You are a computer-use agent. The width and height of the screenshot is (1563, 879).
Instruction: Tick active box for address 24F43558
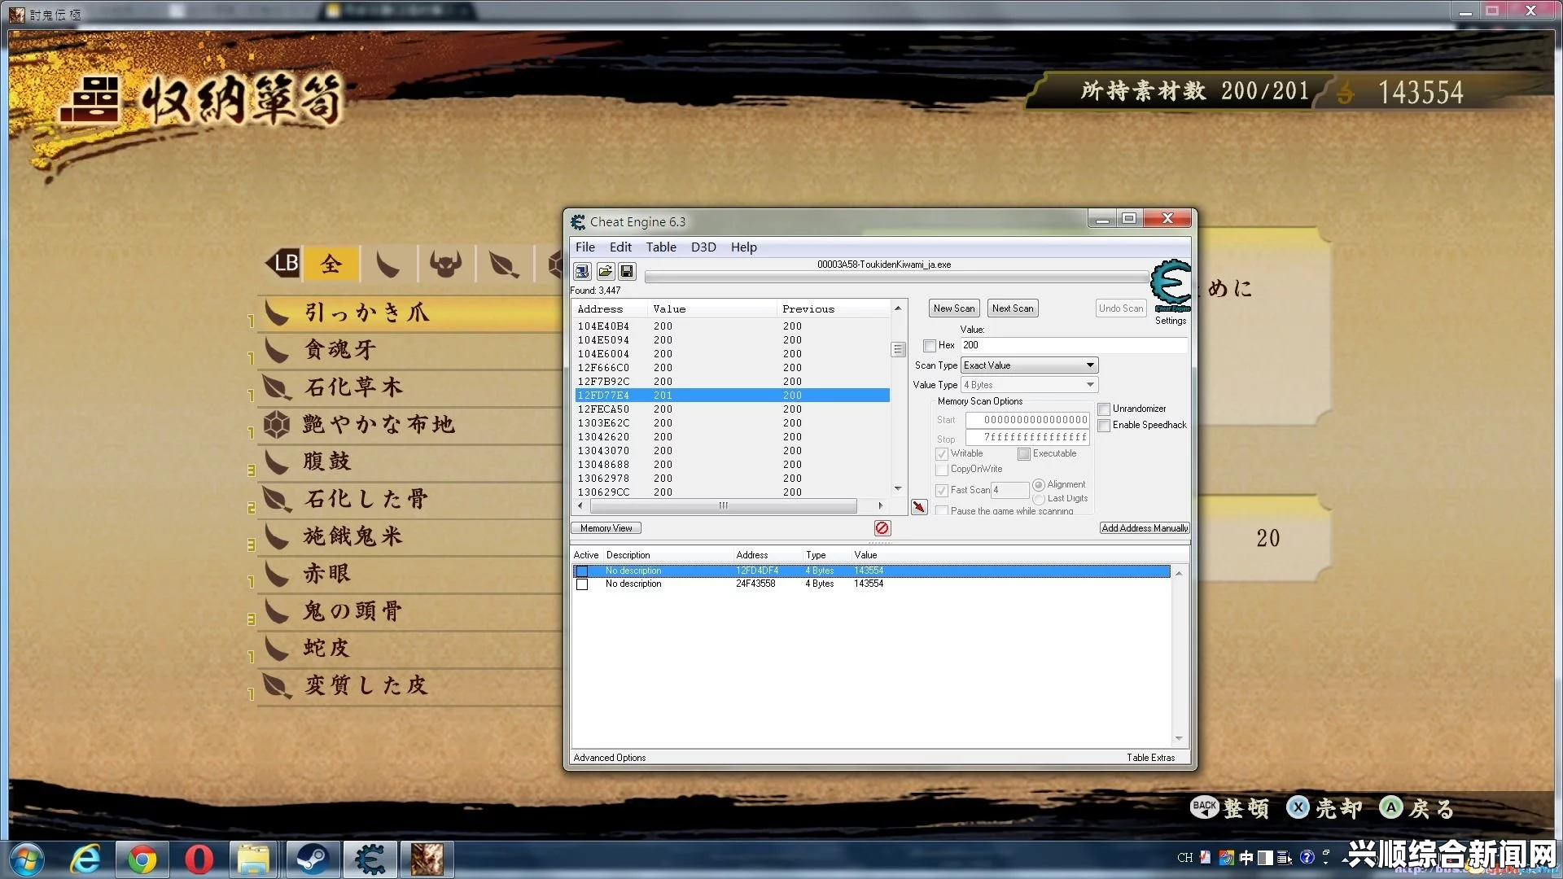click(582, 584)
